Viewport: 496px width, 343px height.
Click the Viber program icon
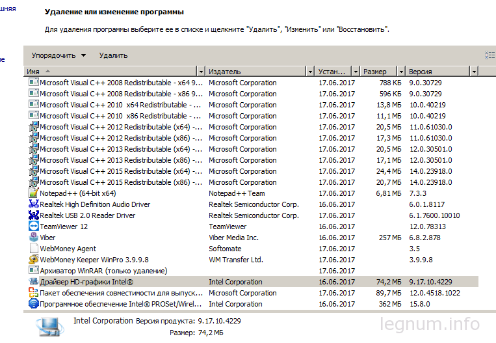[34, 238]
